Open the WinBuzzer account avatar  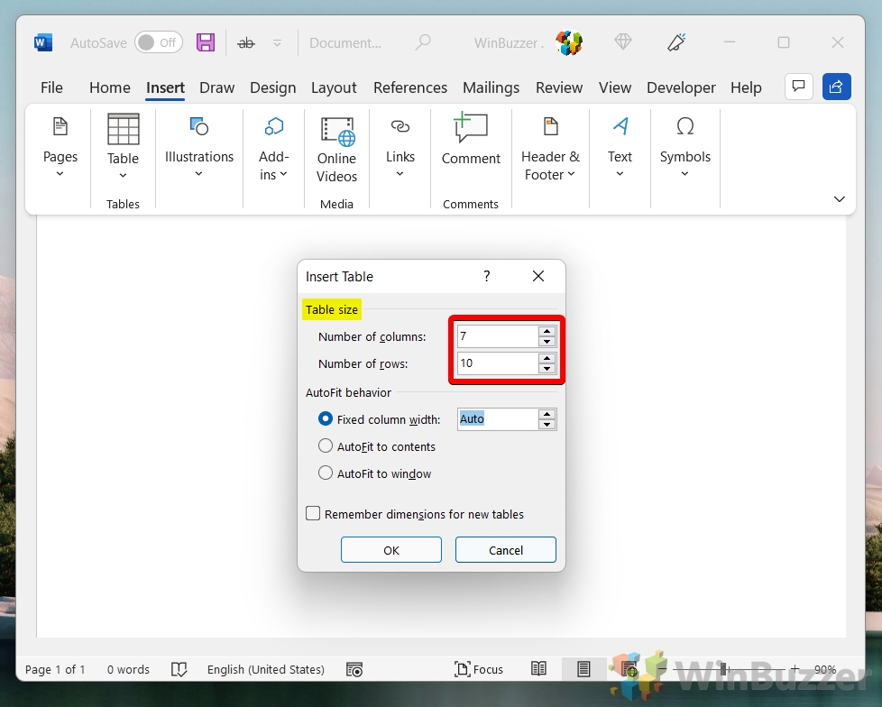click(569, 42)
